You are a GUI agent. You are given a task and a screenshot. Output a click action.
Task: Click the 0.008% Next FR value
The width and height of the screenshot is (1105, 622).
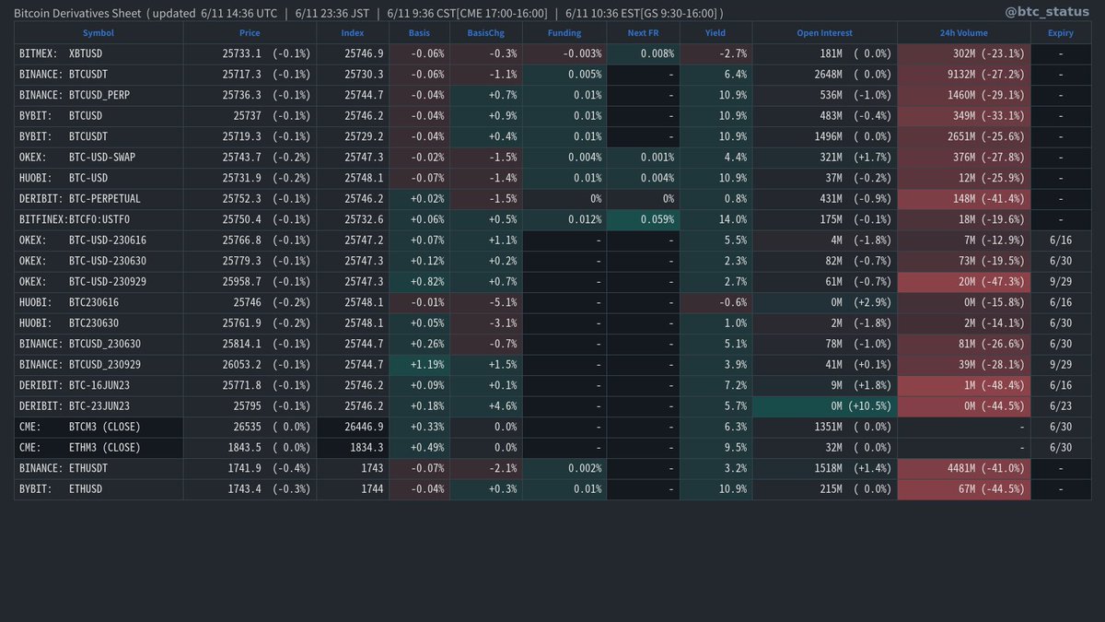click(x=657, y=54)
